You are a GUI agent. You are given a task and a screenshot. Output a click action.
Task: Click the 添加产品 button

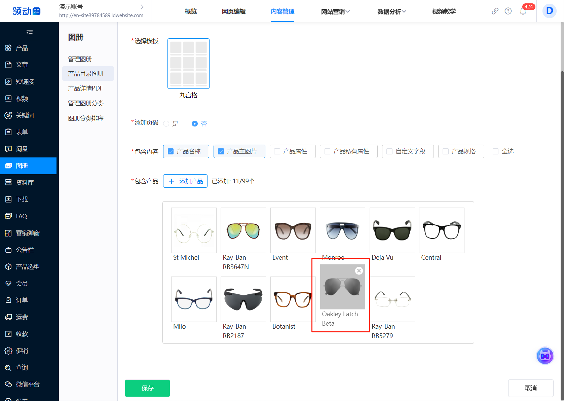(x=185, y=181)
